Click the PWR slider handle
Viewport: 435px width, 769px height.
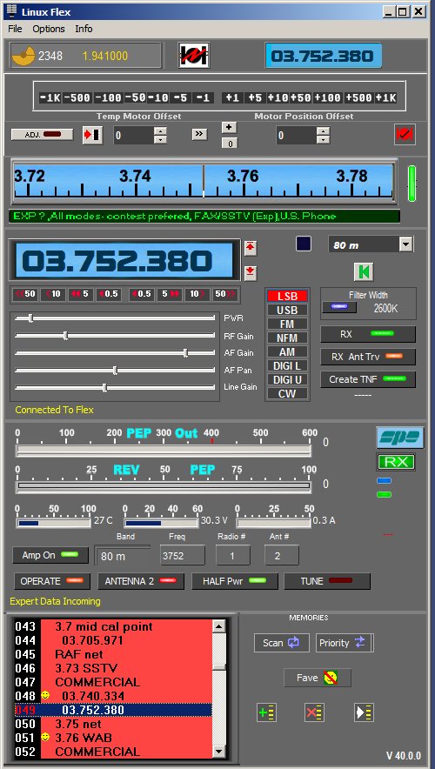[x=31, y=318]
